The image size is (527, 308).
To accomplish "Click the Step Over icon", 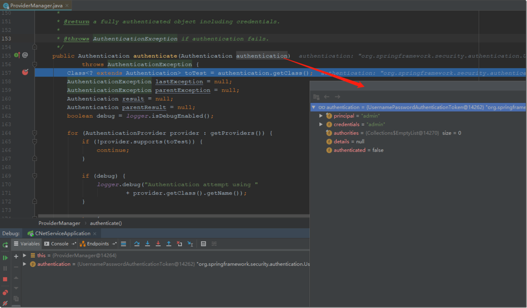I will coord(137,244).
